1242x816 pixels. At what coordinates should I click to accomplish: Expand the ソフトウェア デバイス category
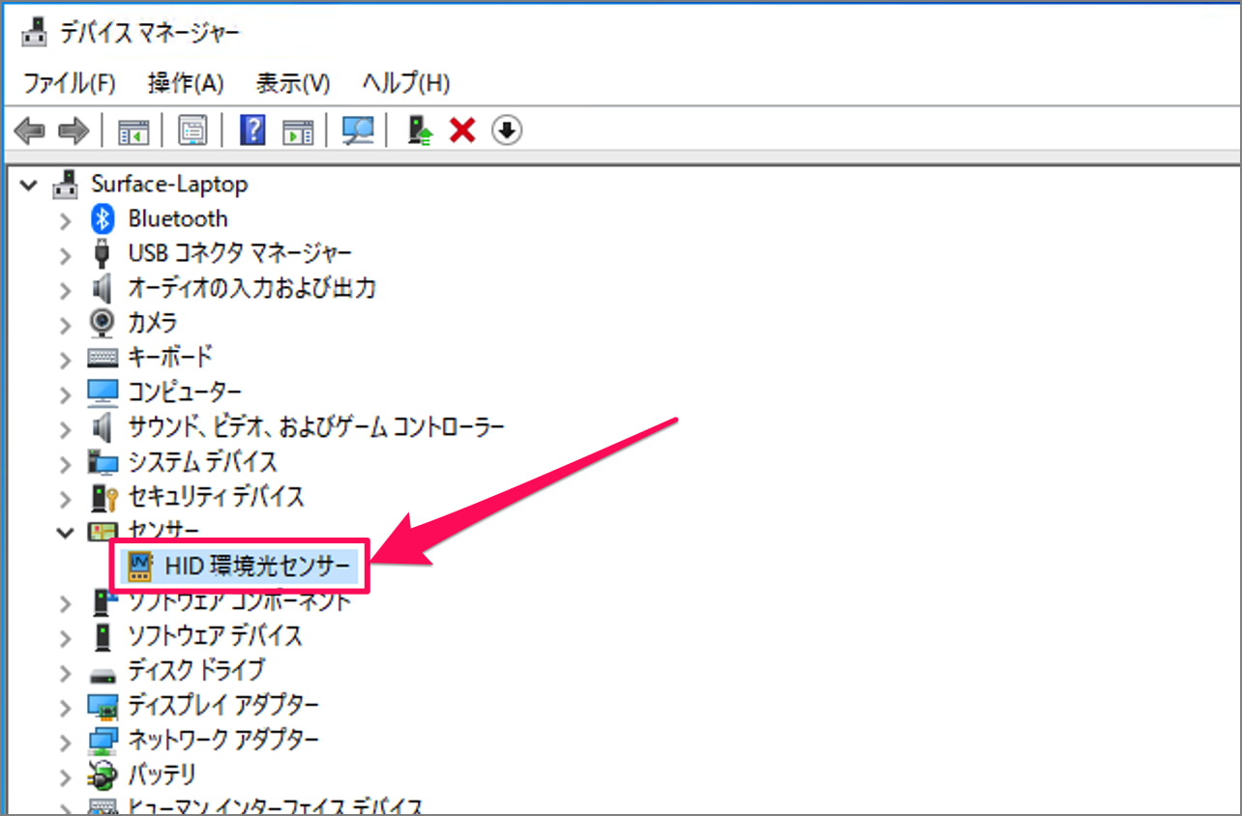[x=65, y=638]
